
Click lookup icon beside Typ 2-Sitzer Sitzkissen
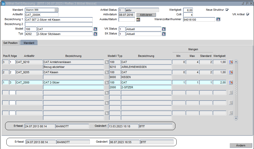[95, 34]
